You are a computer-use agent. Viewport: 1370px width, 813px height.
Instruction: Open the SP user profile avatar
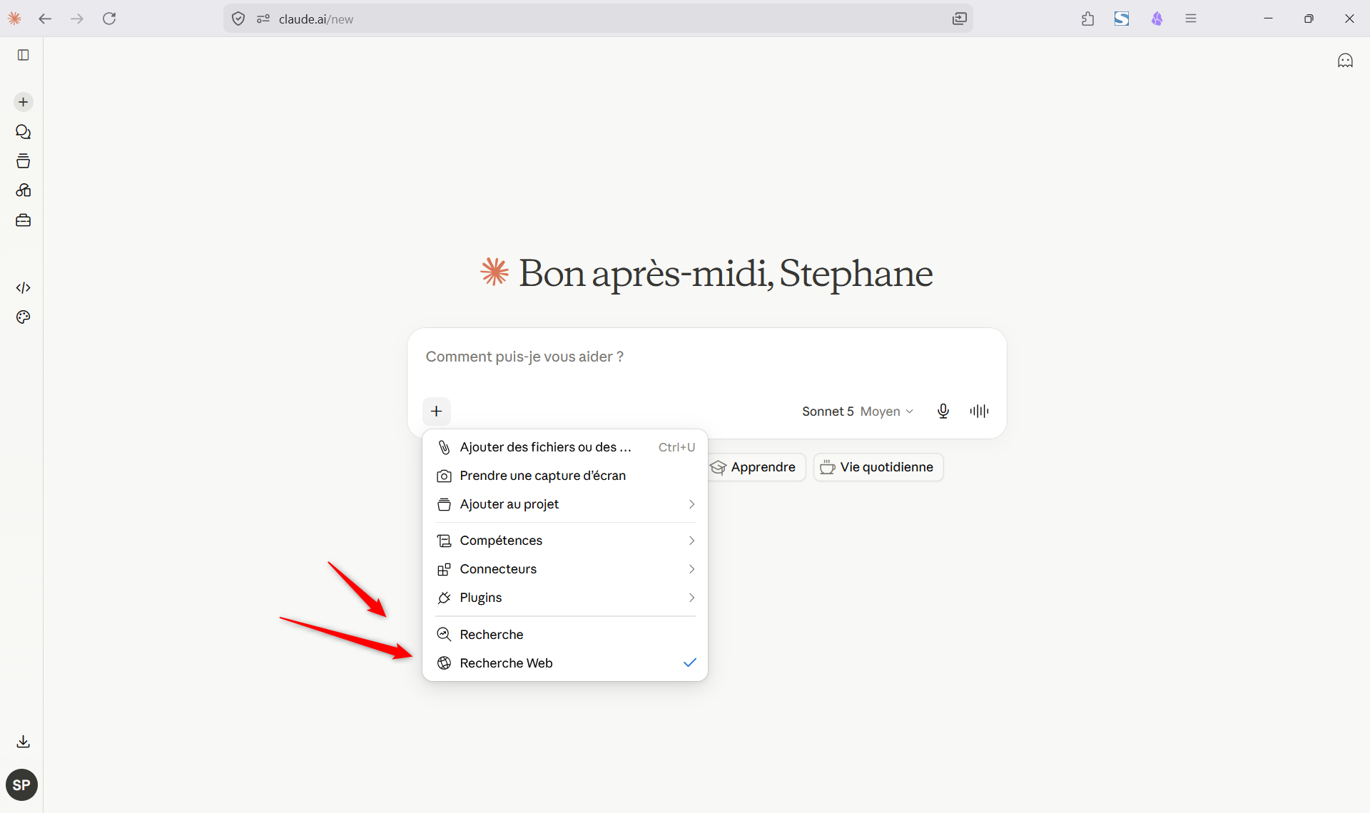[21, 785]
